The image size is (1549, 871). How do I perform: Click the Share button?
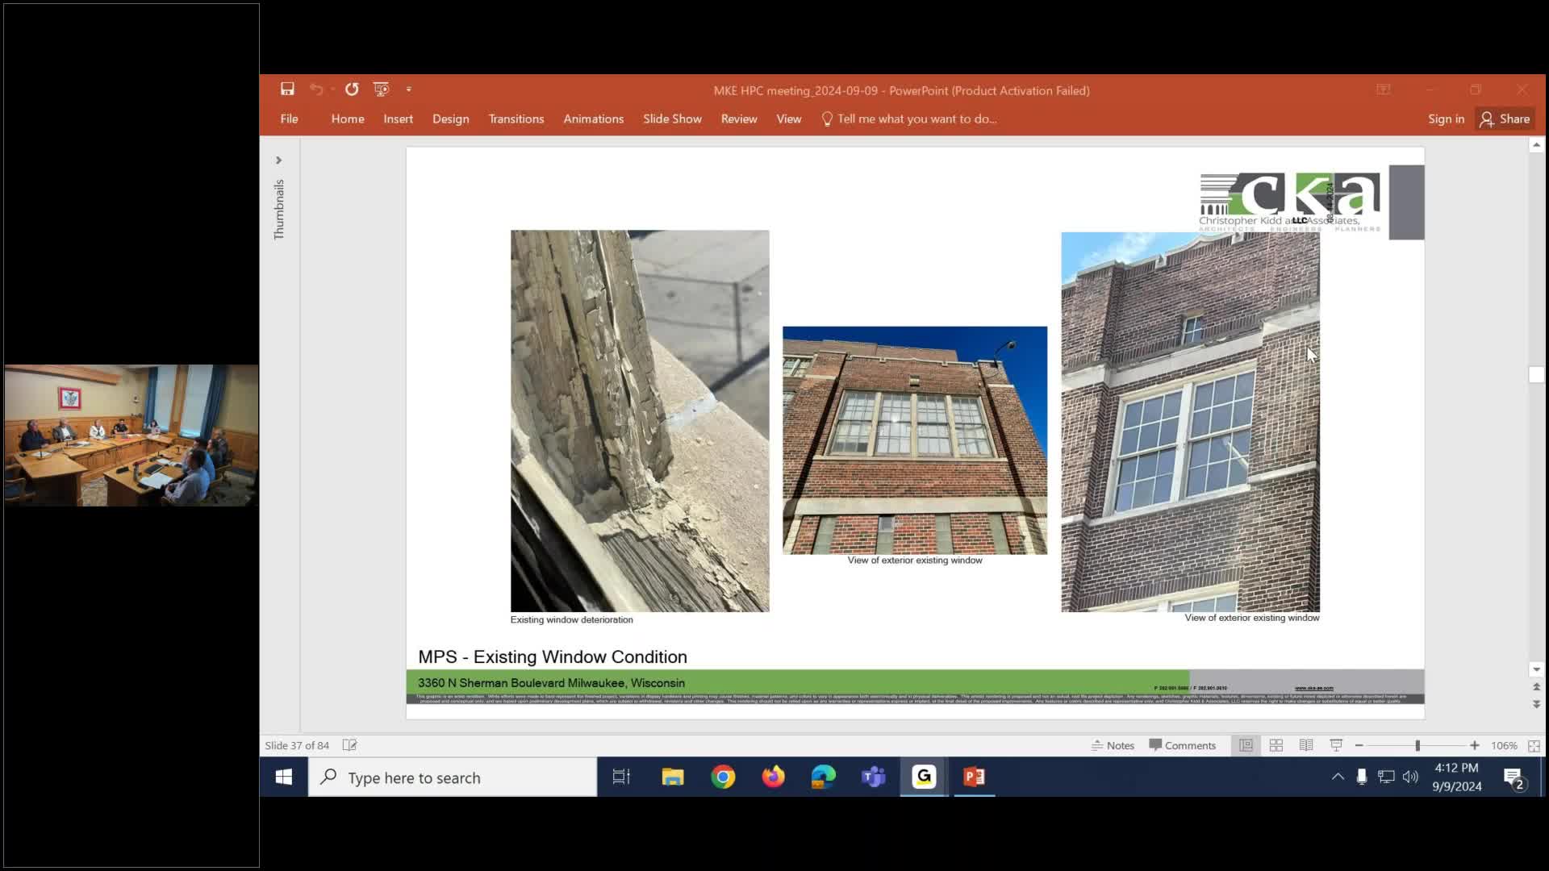point(1505,119)
